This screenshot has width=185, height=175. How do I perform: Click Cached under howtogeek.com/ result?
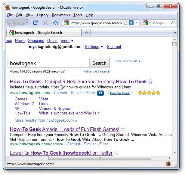coord(60,93)
